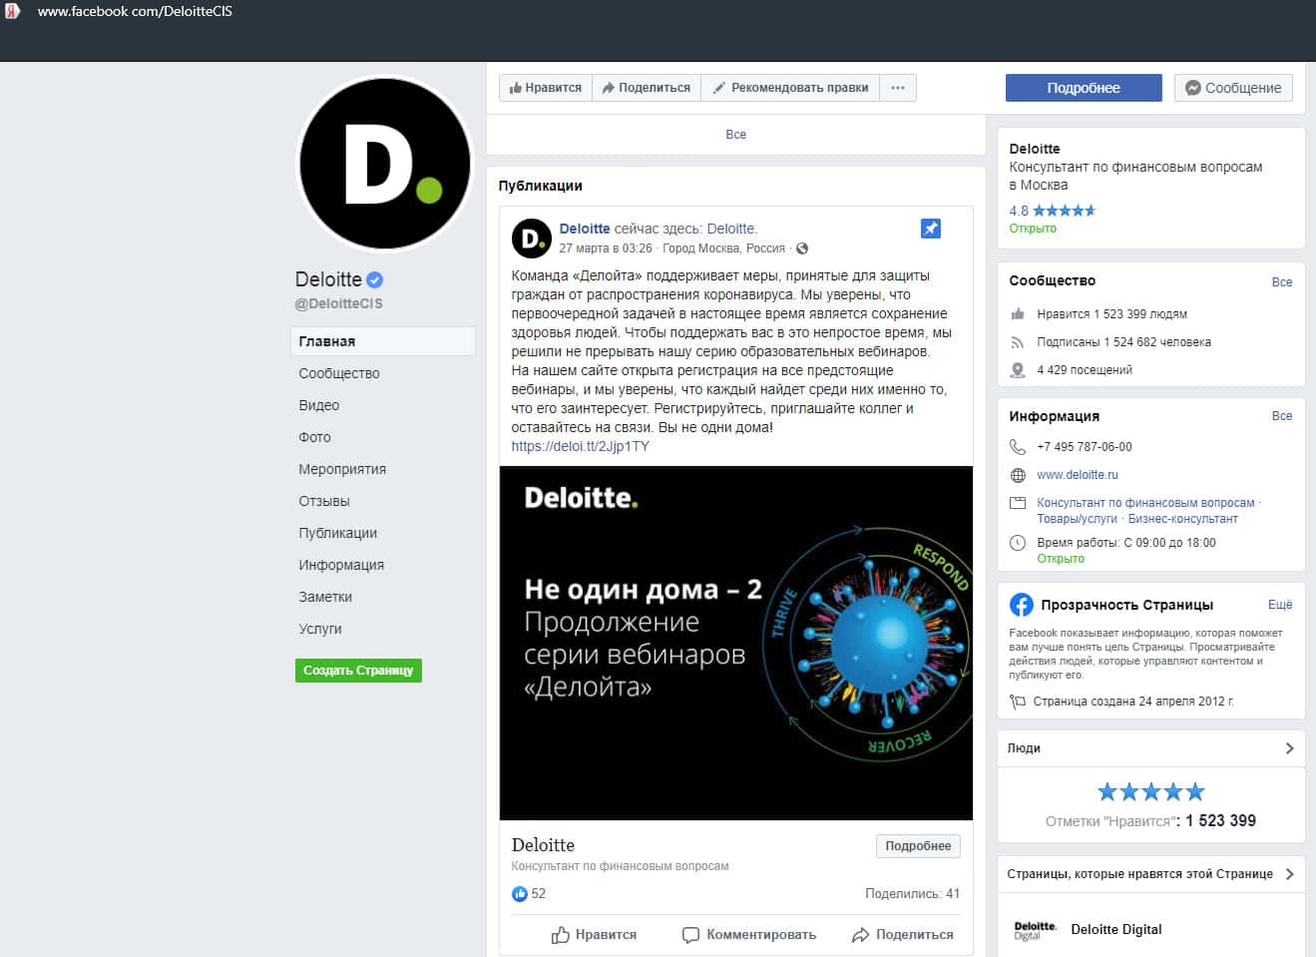Click the Deloitte profile logo picture
The height and width of the screenshot is (957, 1316).
pyautogui.click(x=385, y=164)
